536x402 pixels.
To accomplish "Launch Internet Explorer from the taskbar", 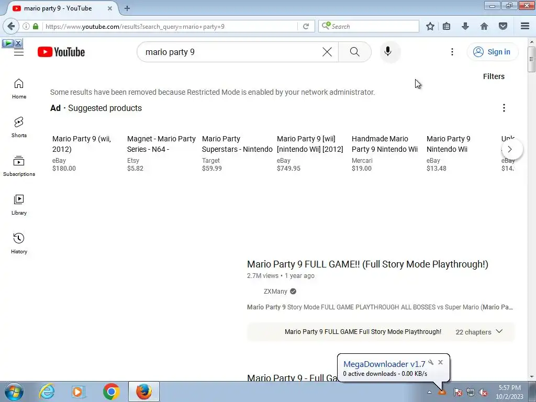I will pos(47,392).
